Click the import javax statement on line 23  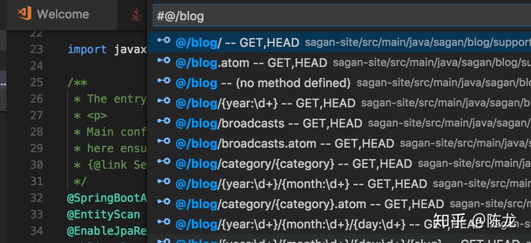(x=107, y=50)
